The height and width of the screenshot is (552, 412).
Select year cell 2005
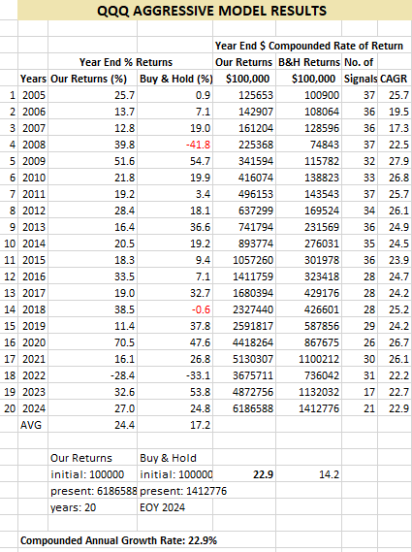34,95
